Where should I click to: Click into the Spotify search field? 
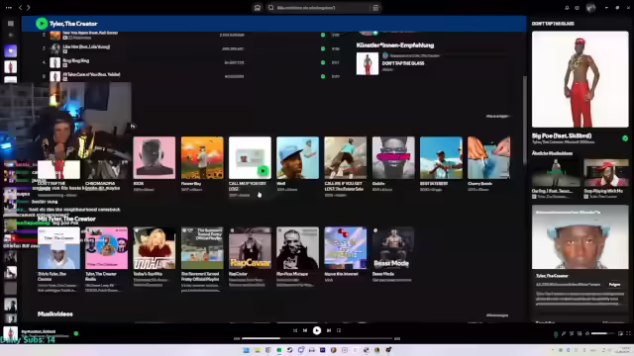(x=323, y=8)
